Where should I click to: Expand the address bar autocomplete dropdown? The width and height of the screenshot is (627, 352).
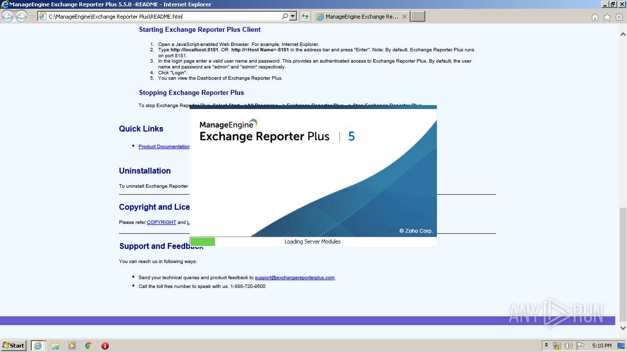(x=293, y=17)
